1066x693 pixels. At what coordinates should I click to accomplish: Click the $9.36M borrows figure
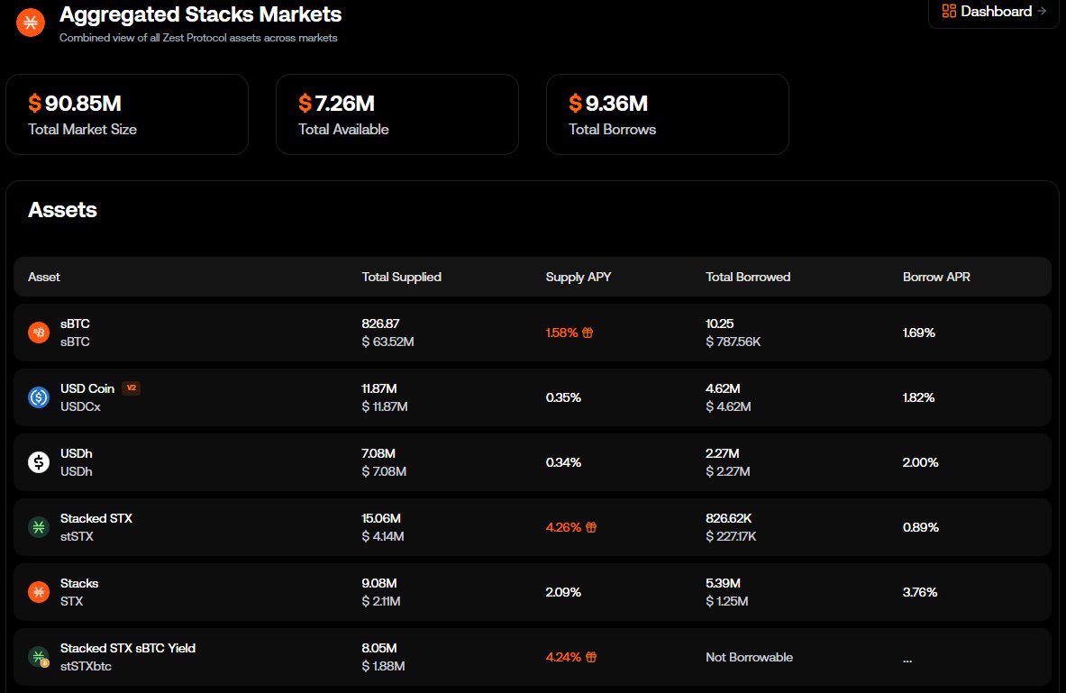608,104
